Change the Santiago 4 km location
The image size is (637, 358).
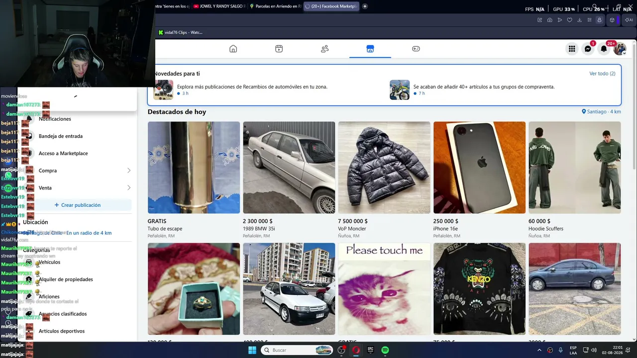(x=601, y=112)
